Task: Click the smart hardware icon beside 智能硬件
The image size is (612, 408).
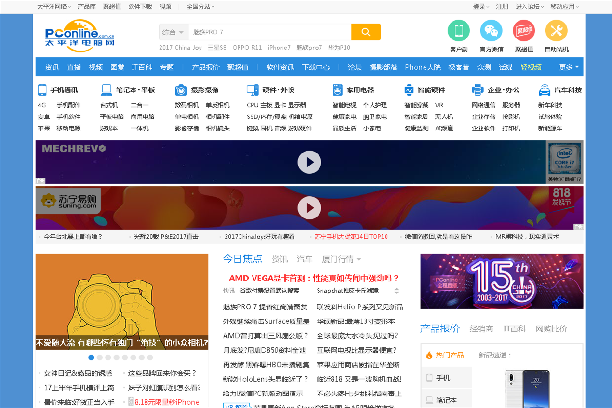Action: click(x=409, y=90)
